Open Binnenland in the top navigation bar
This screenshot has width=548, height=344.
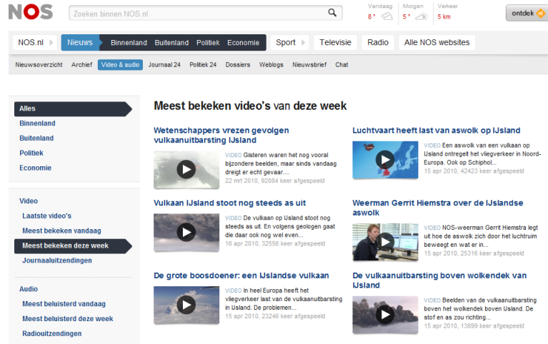129,43
